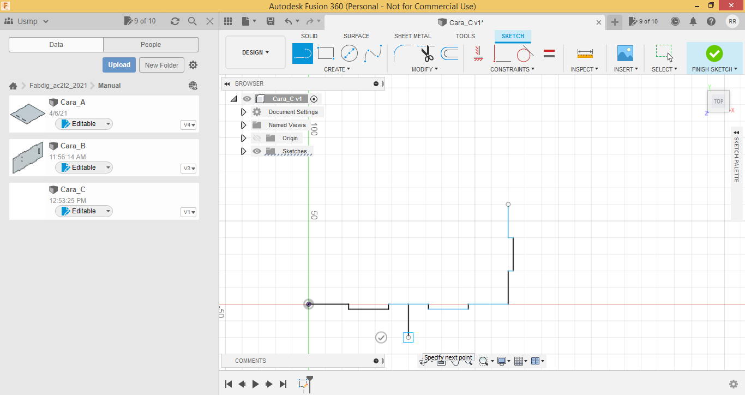Open the INSPECT dropdown menu
745x395 pixels.
click(585, 69)
